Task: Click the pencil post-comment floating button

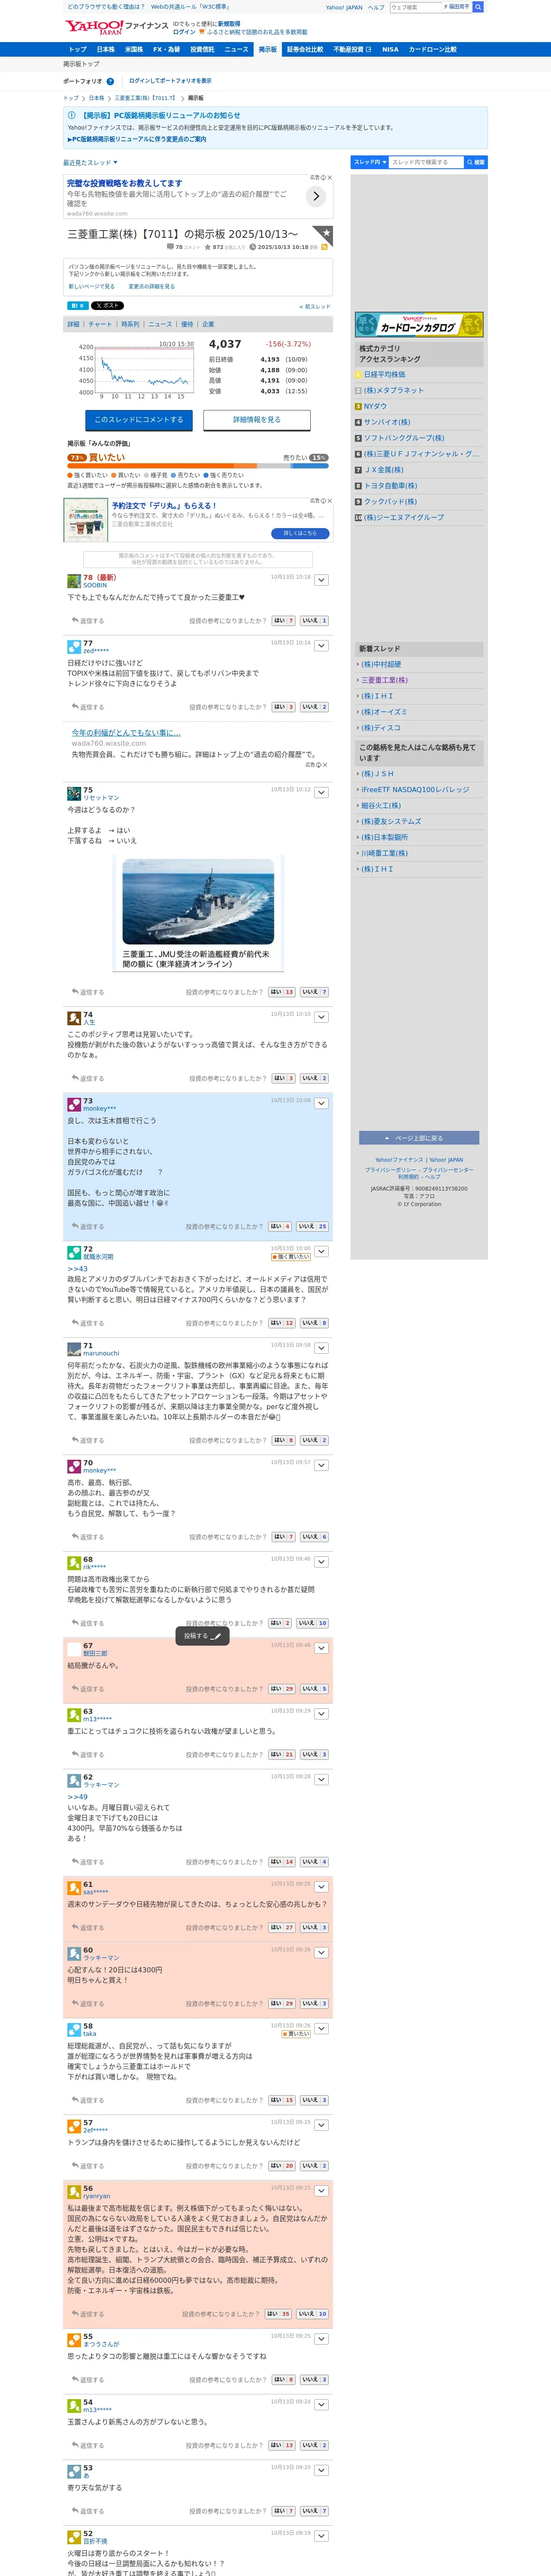Action: (x=203, y=1636)
